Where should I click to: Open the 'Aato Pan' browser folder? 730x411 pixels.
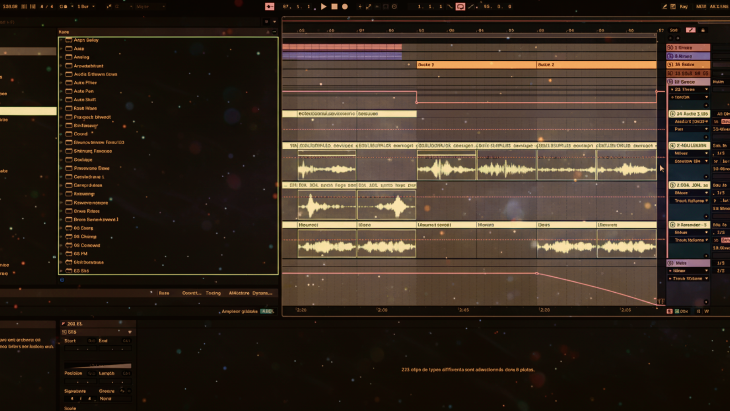(83, 91)
